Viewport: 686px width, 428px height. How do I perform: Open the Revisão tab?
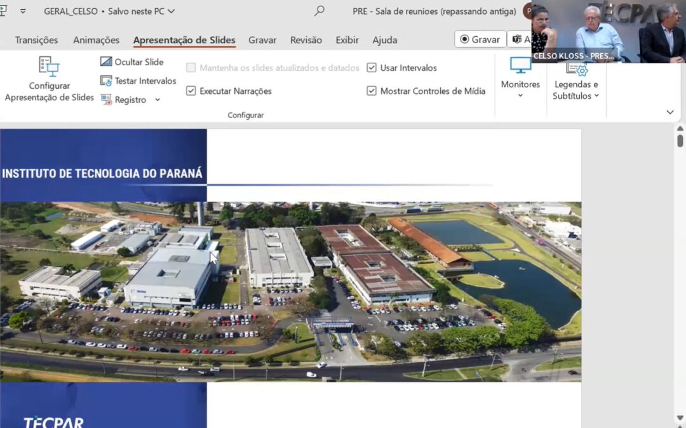click(x=306, y=40)
